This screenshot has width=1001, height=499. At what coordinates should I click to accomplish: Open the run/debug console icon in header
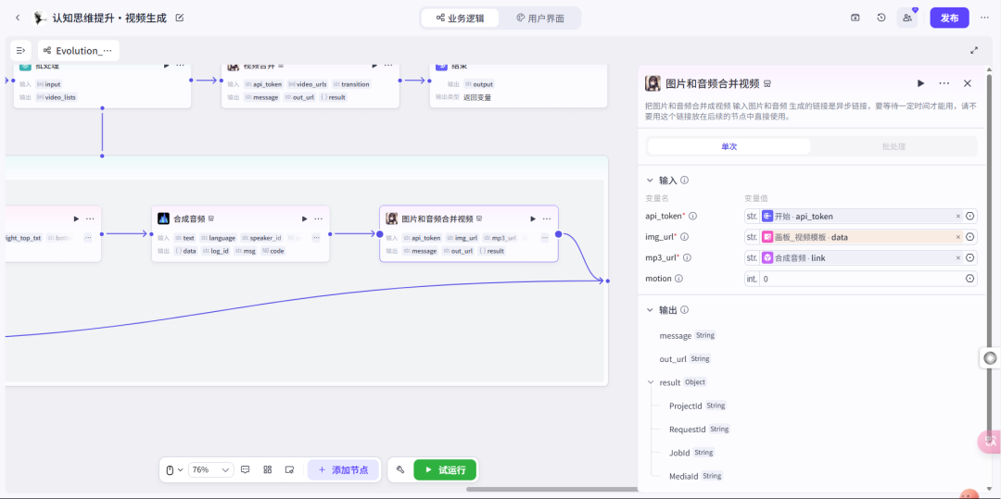coord(855,18)
